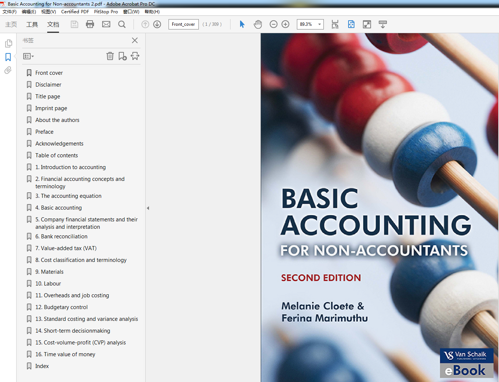
Task: Open 9. Materials bookmark
Action: click(x=49, y=272)
